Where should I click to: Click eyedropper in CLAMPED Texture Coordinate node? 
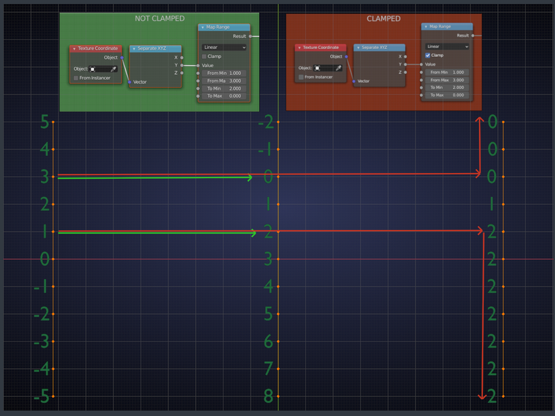pos(338,68)
